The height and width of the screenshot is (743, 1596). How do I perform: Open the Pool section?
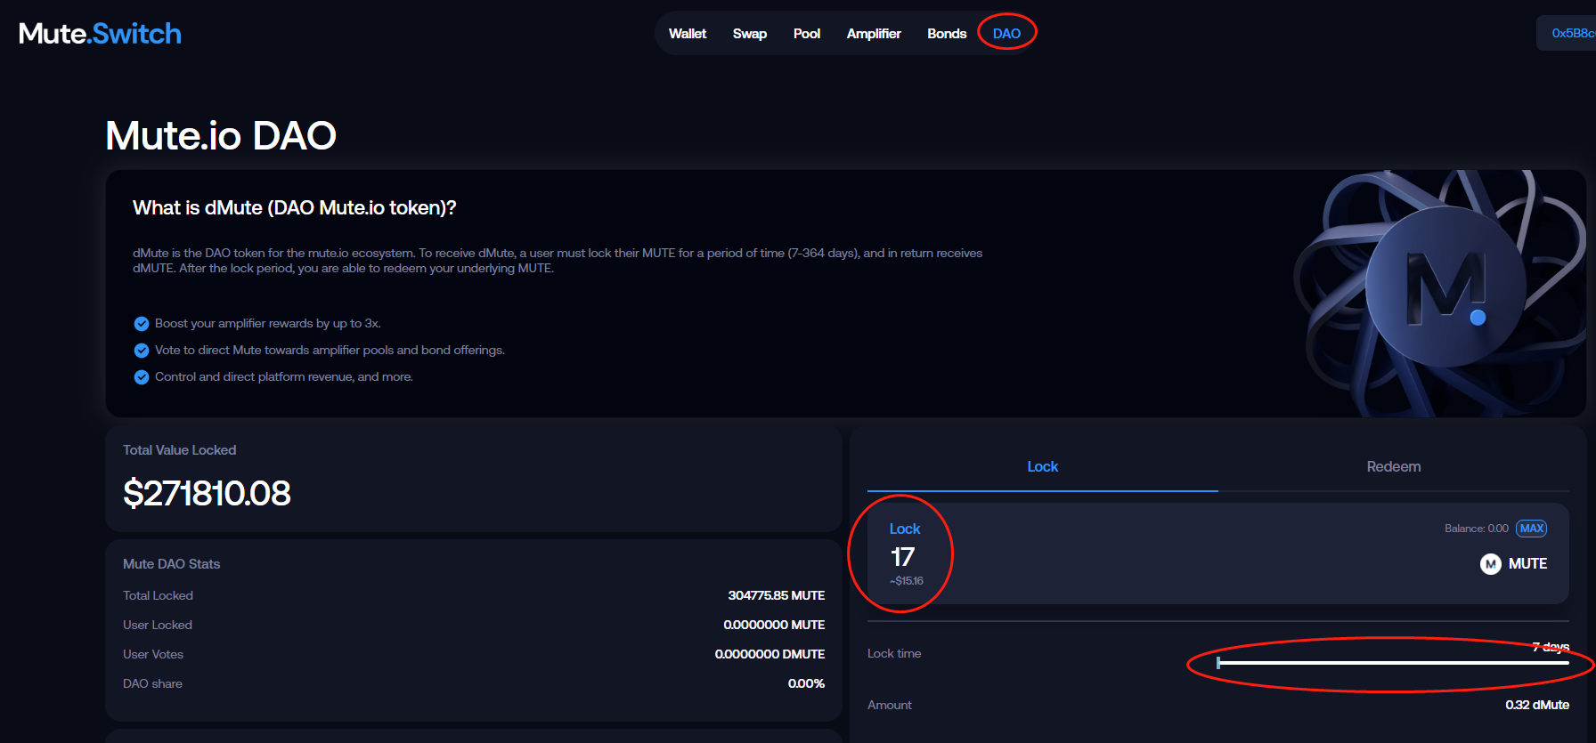pos(806,34)
